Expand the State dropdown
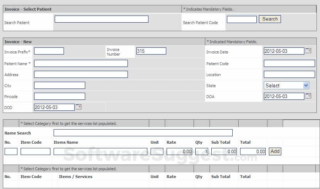 [x=286, y=85]
